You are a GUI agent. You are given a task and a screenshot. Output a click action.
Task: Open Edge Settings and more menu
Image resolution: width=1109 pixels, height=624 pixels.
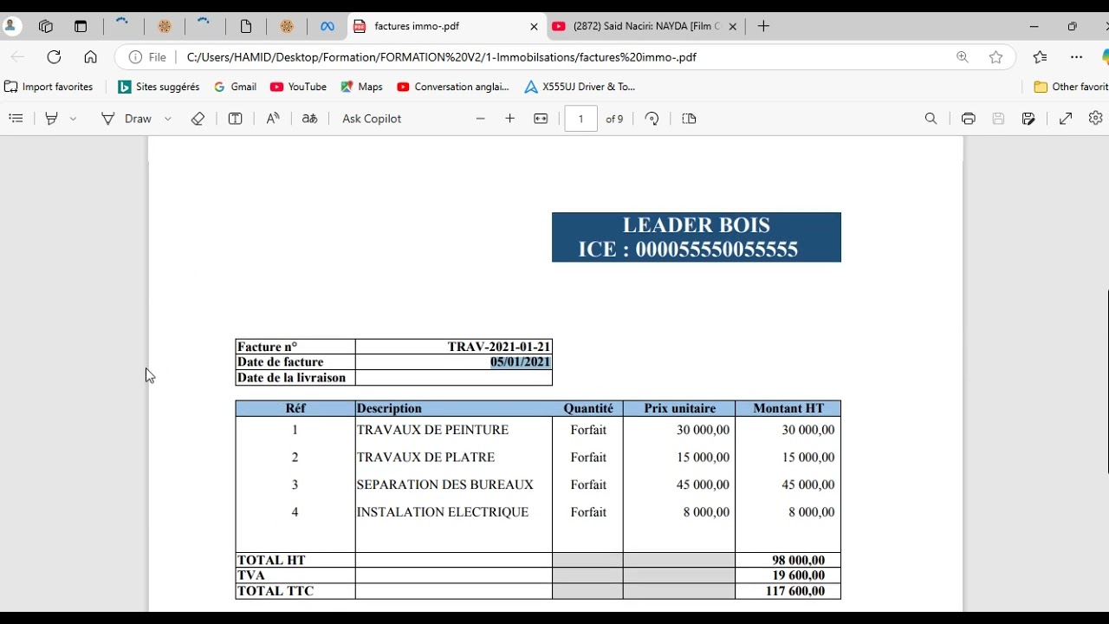point(1077,57)
